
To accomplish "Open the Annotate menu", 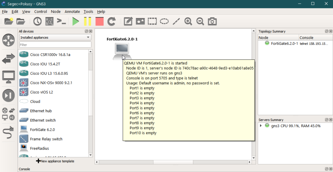I will pyautogui.click(x=72, y=12).
